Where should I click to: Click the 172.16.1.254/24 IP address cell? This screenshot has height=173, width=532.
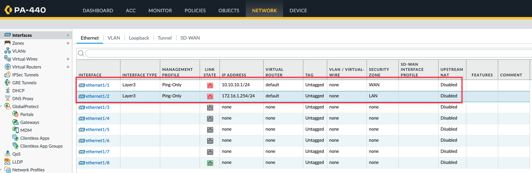[241, 96]
